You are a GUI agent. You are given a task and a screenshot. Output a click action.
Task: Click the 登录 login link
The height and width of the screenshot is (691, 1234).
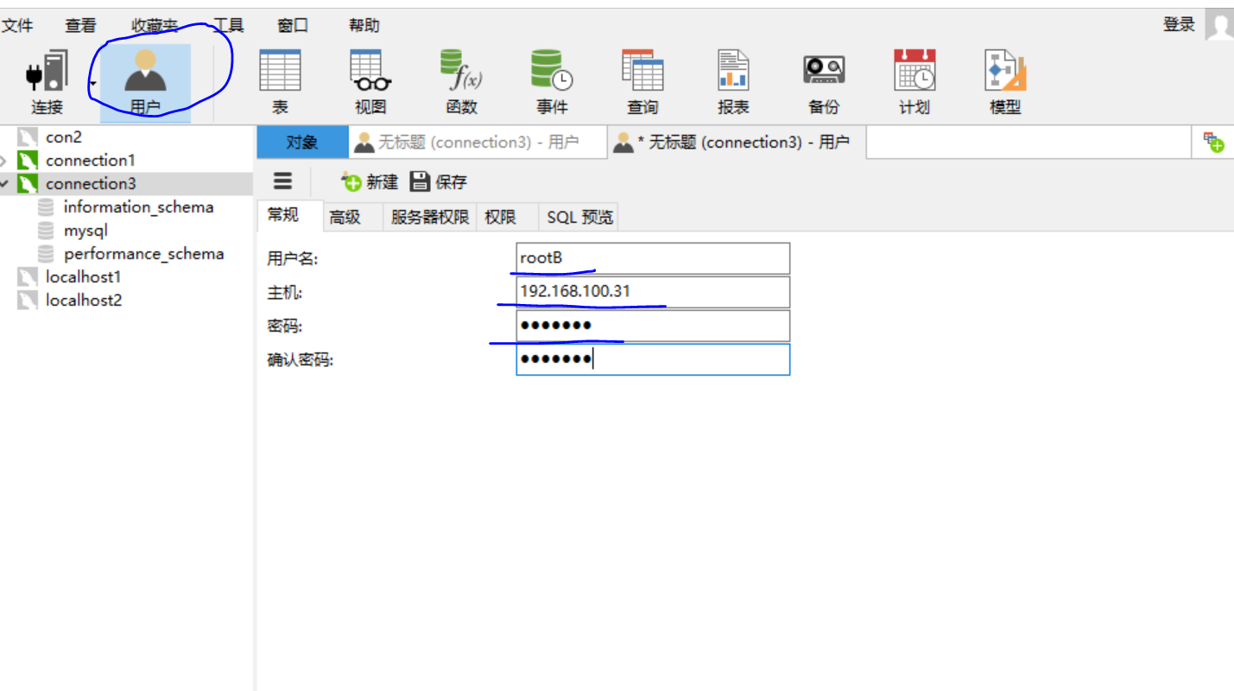(1179, 24)
